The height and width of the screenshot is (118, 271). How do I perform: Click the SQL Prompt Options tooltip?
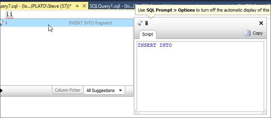[202, 10]
